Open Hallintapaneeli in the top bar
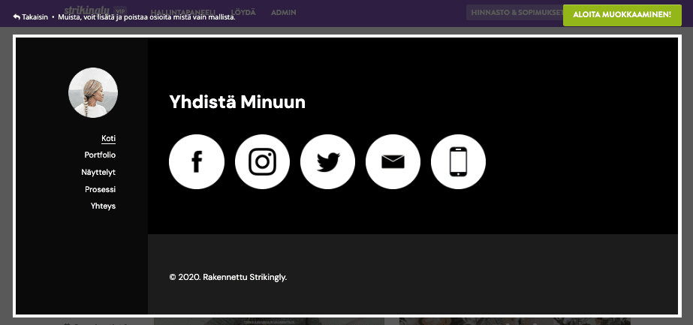Screen dimensions: 693x325 coord(183,12)
